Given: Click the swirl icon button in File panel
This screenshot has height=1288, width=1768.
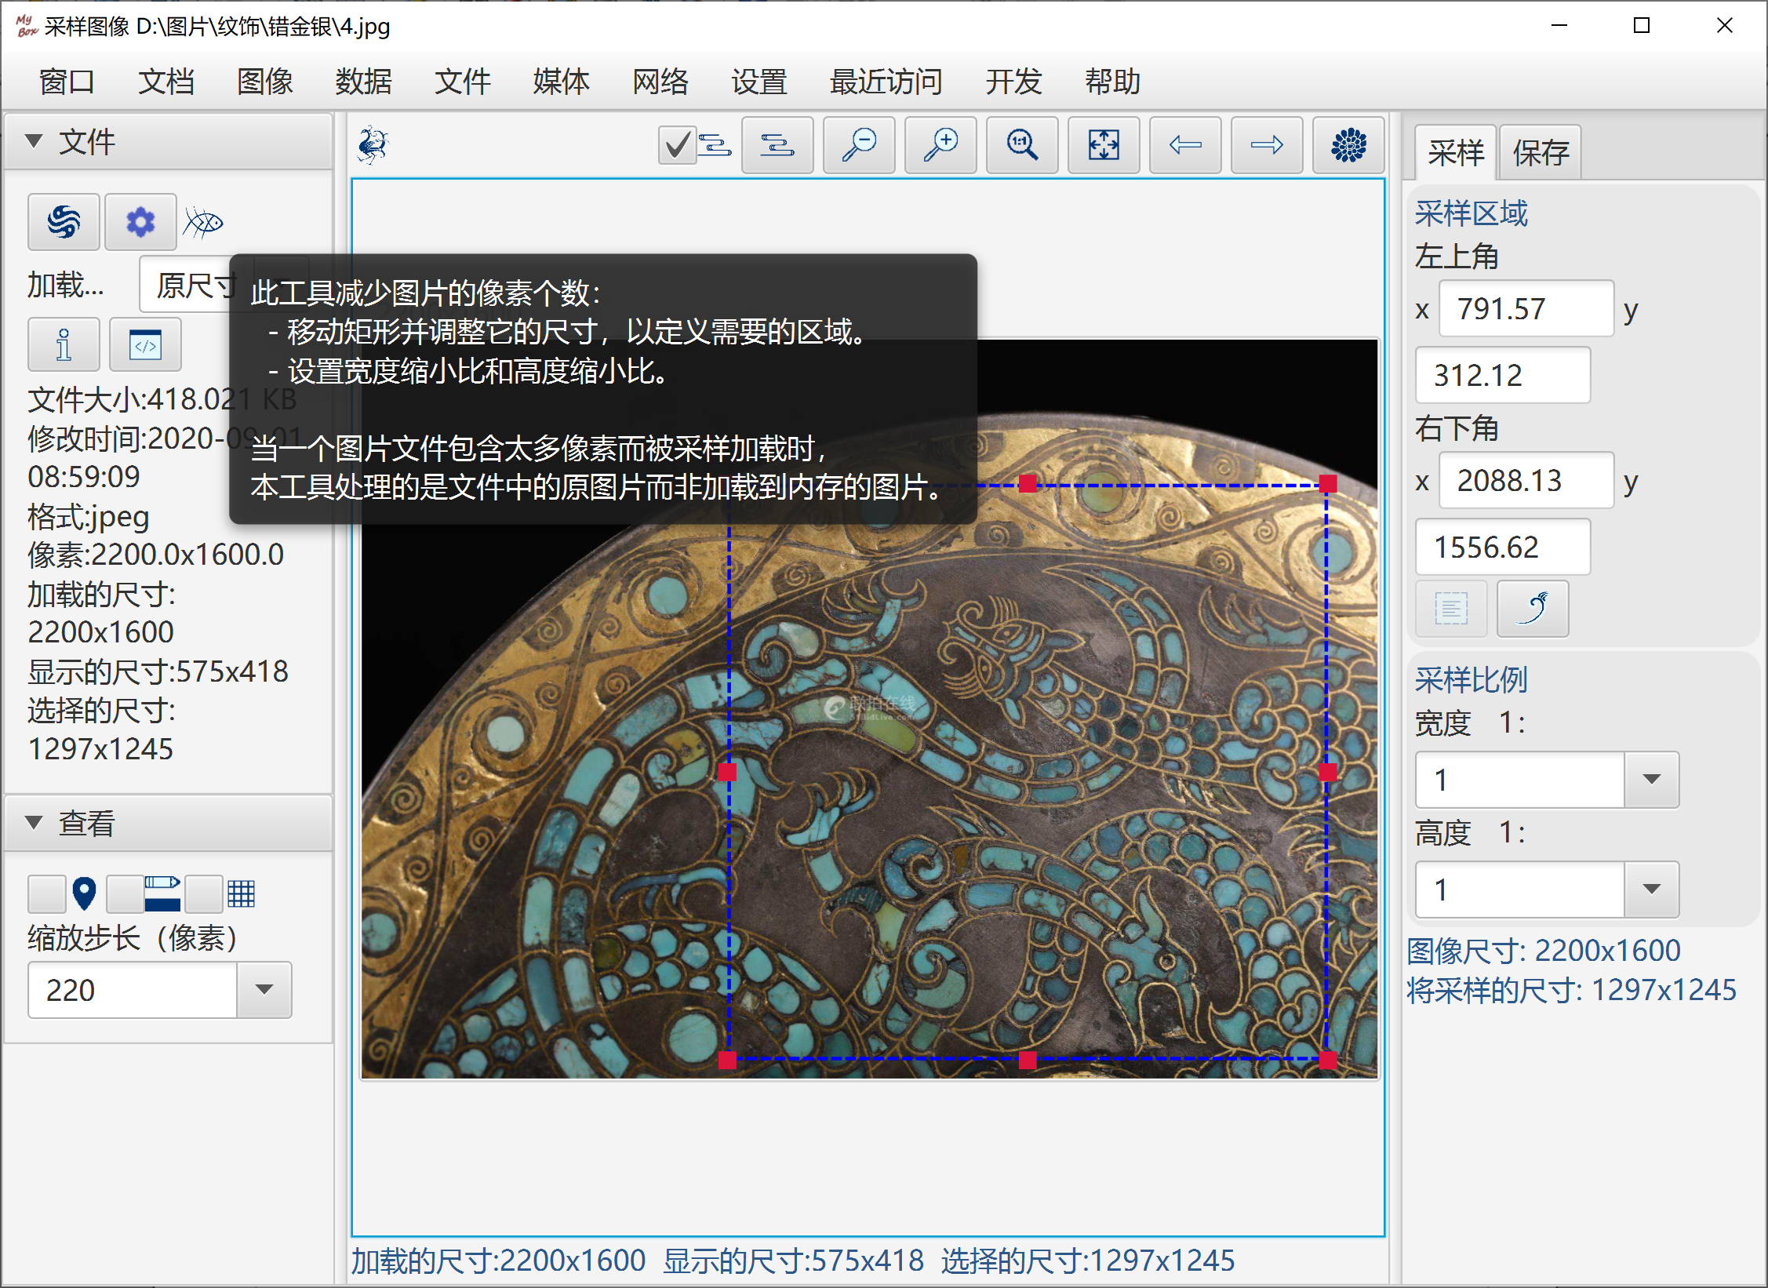Looking at the screenshot, I should click(64, 222).
